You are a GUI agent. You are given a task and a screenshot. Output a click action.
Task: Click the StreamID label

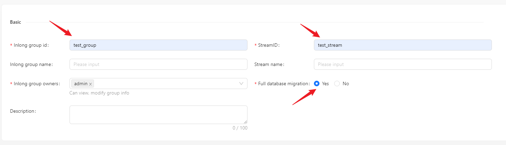(x=268, y=45)
